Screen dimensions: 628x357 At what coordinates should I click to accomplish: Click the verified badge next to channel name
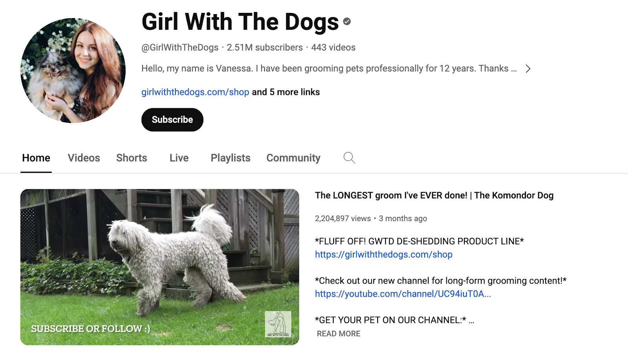click(x=347, y=22)
